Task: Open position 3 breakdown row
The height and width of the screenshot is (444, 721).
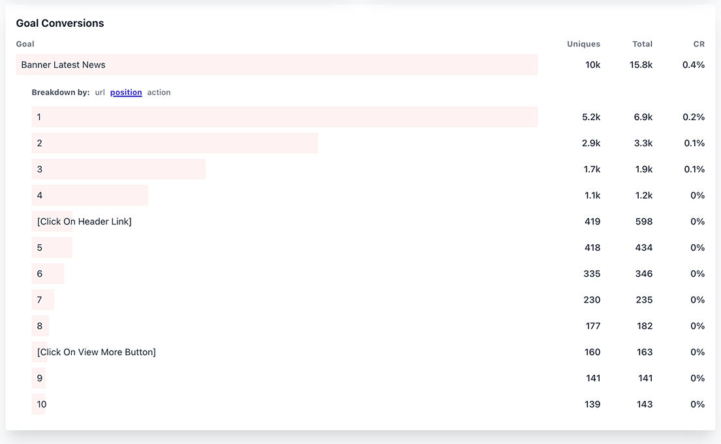Action: [40, 169]
